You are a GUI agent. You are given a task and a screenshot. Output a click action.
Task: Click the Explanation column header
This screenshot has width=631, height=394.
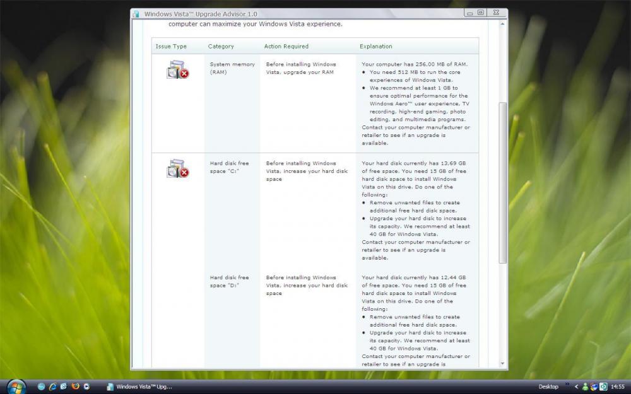pos(376,46)
